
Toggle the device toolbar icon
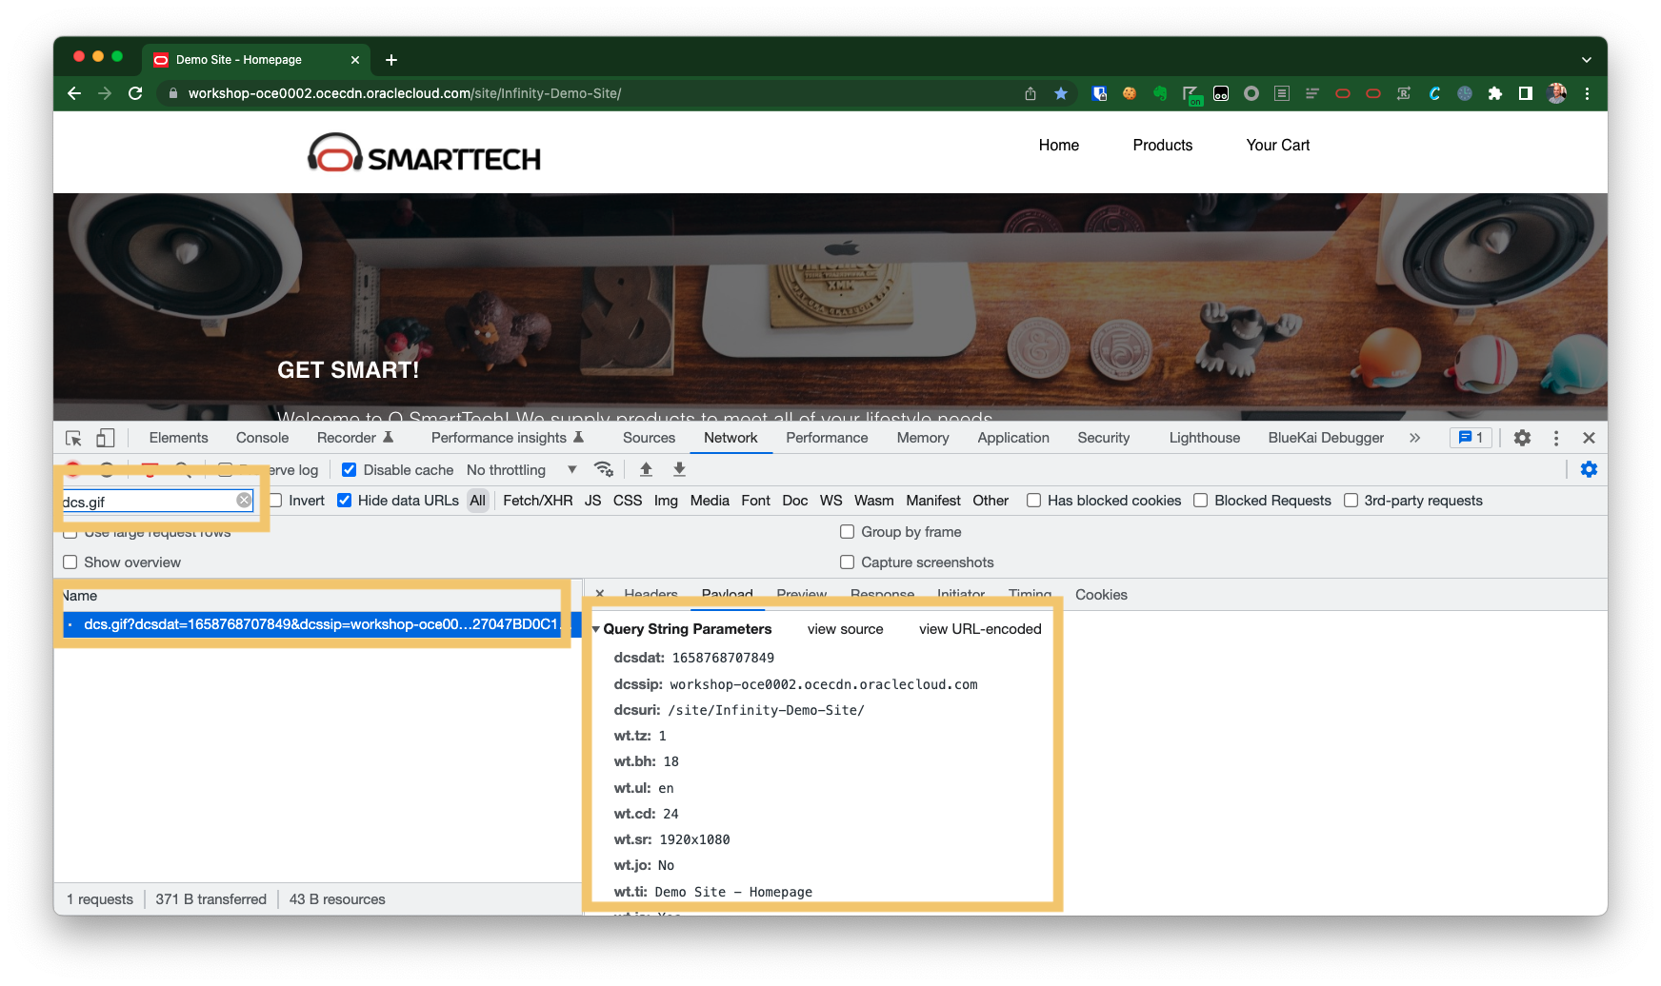coord(106,438)
